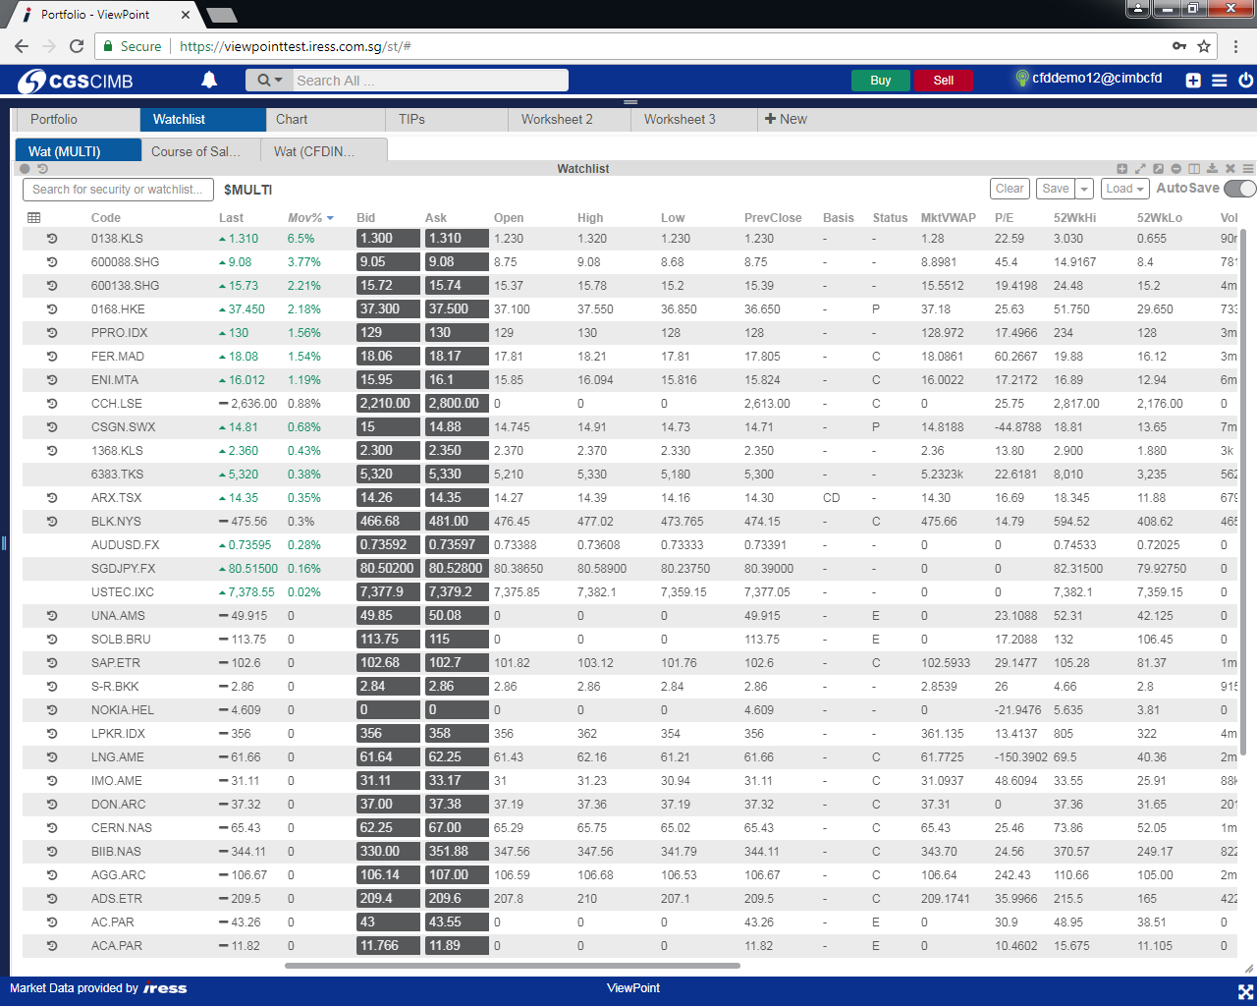Screen dimensions: 1257x1006
Task: Click the bid price 1.300 for 0138.KLS
Action: coord(388,239)
